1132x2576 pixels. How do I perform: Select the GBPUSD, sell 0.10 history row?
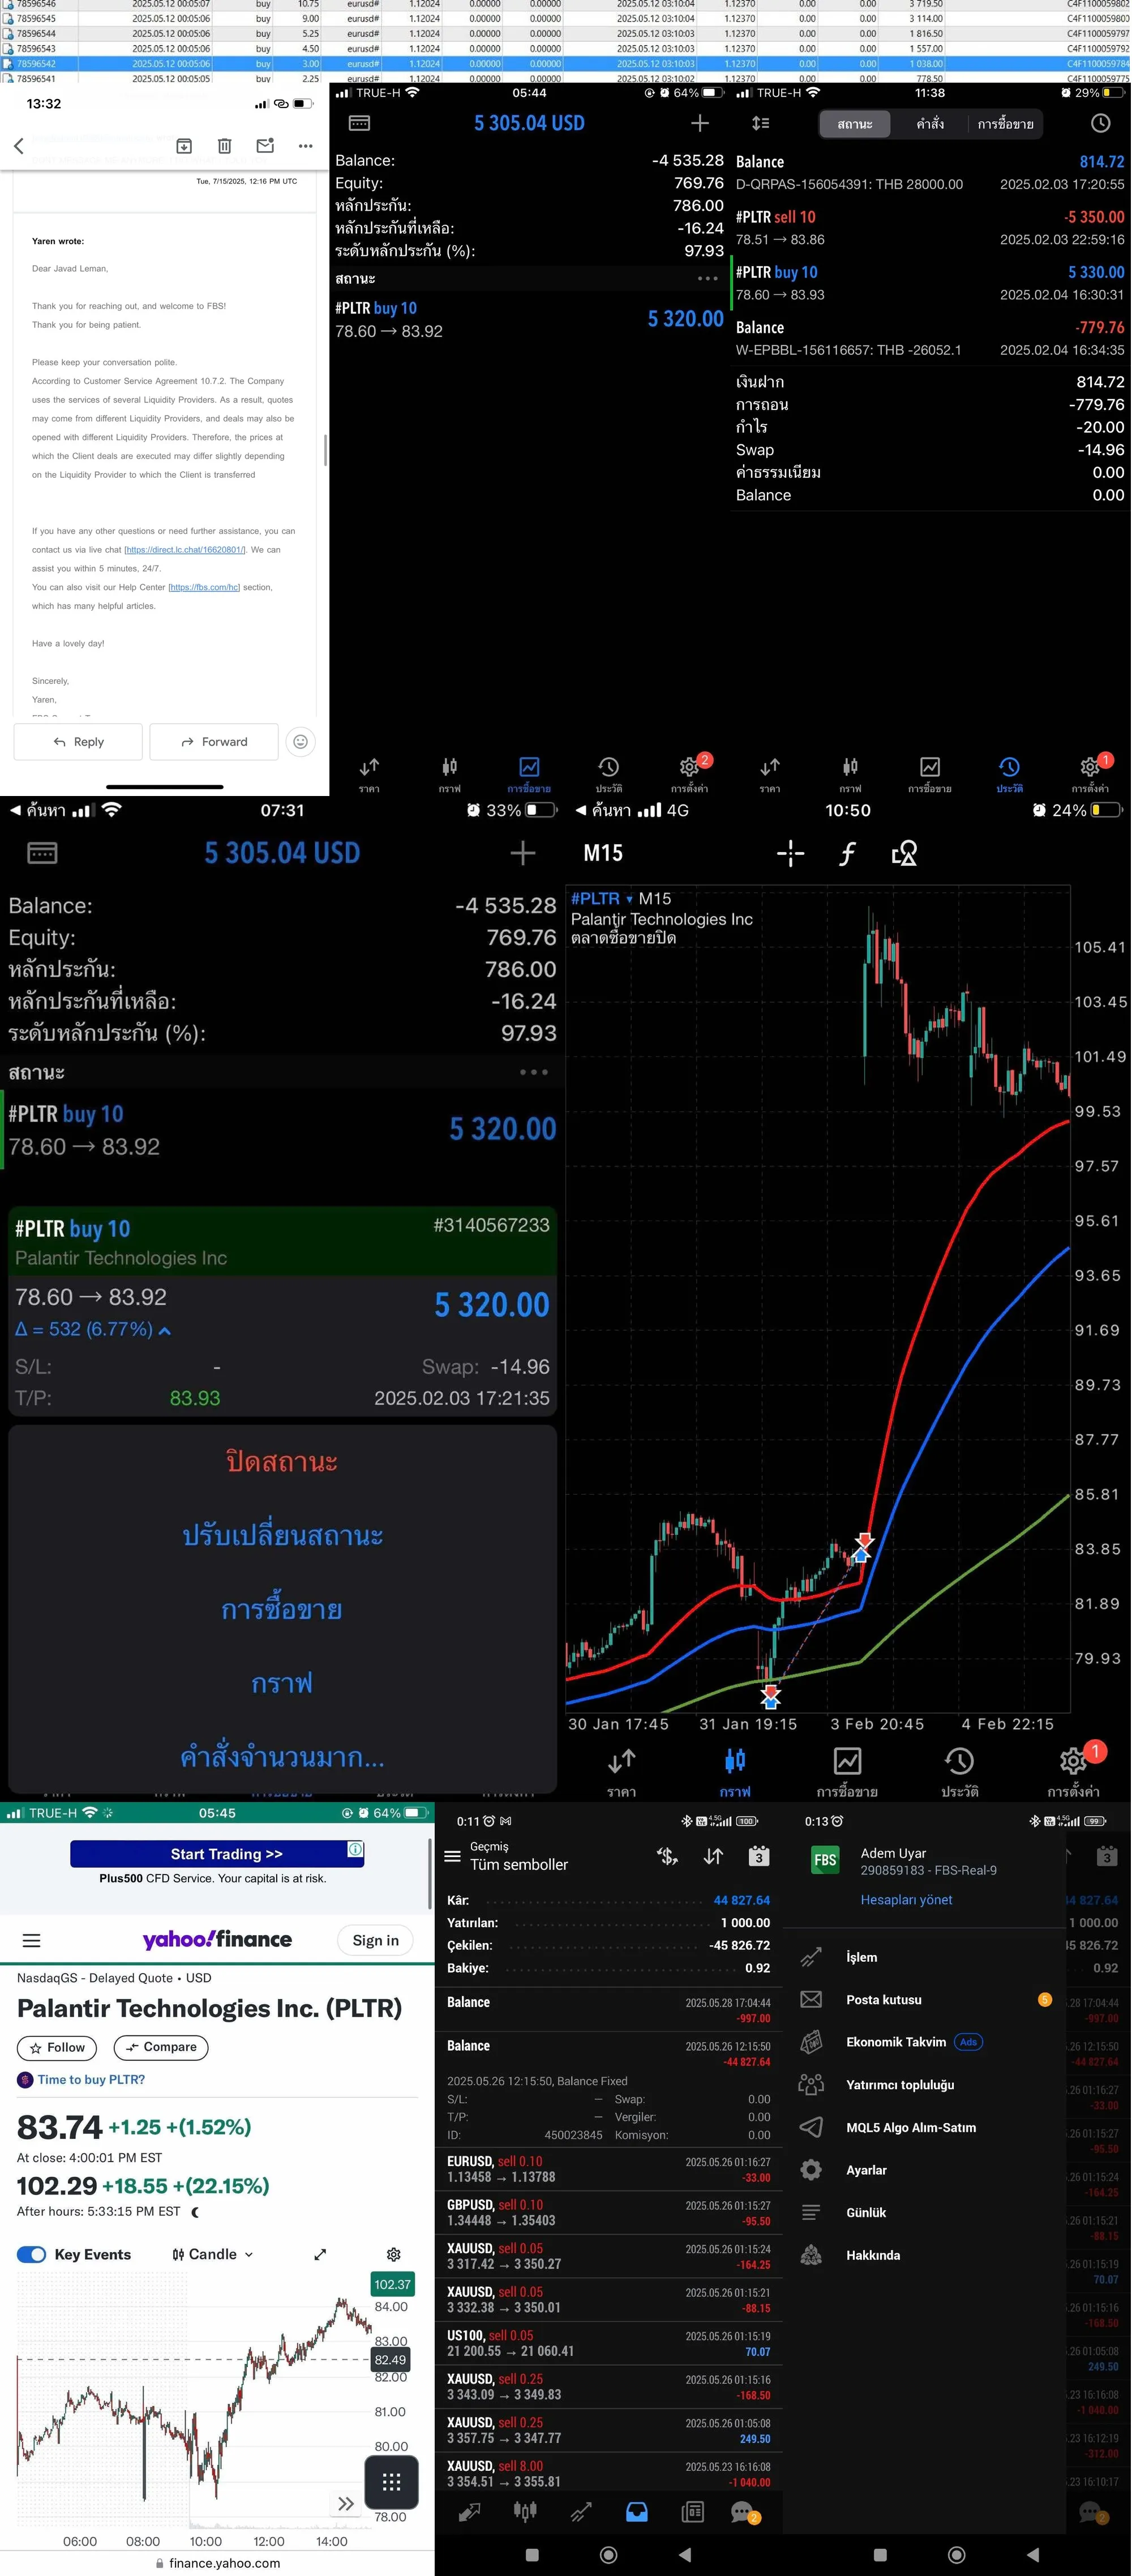coord(609,2212)
